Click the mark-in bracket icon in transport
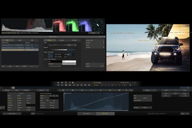Image resolution: width=192 pixels, height=128 pixels. pyautogui.click(x=126, y=90)
